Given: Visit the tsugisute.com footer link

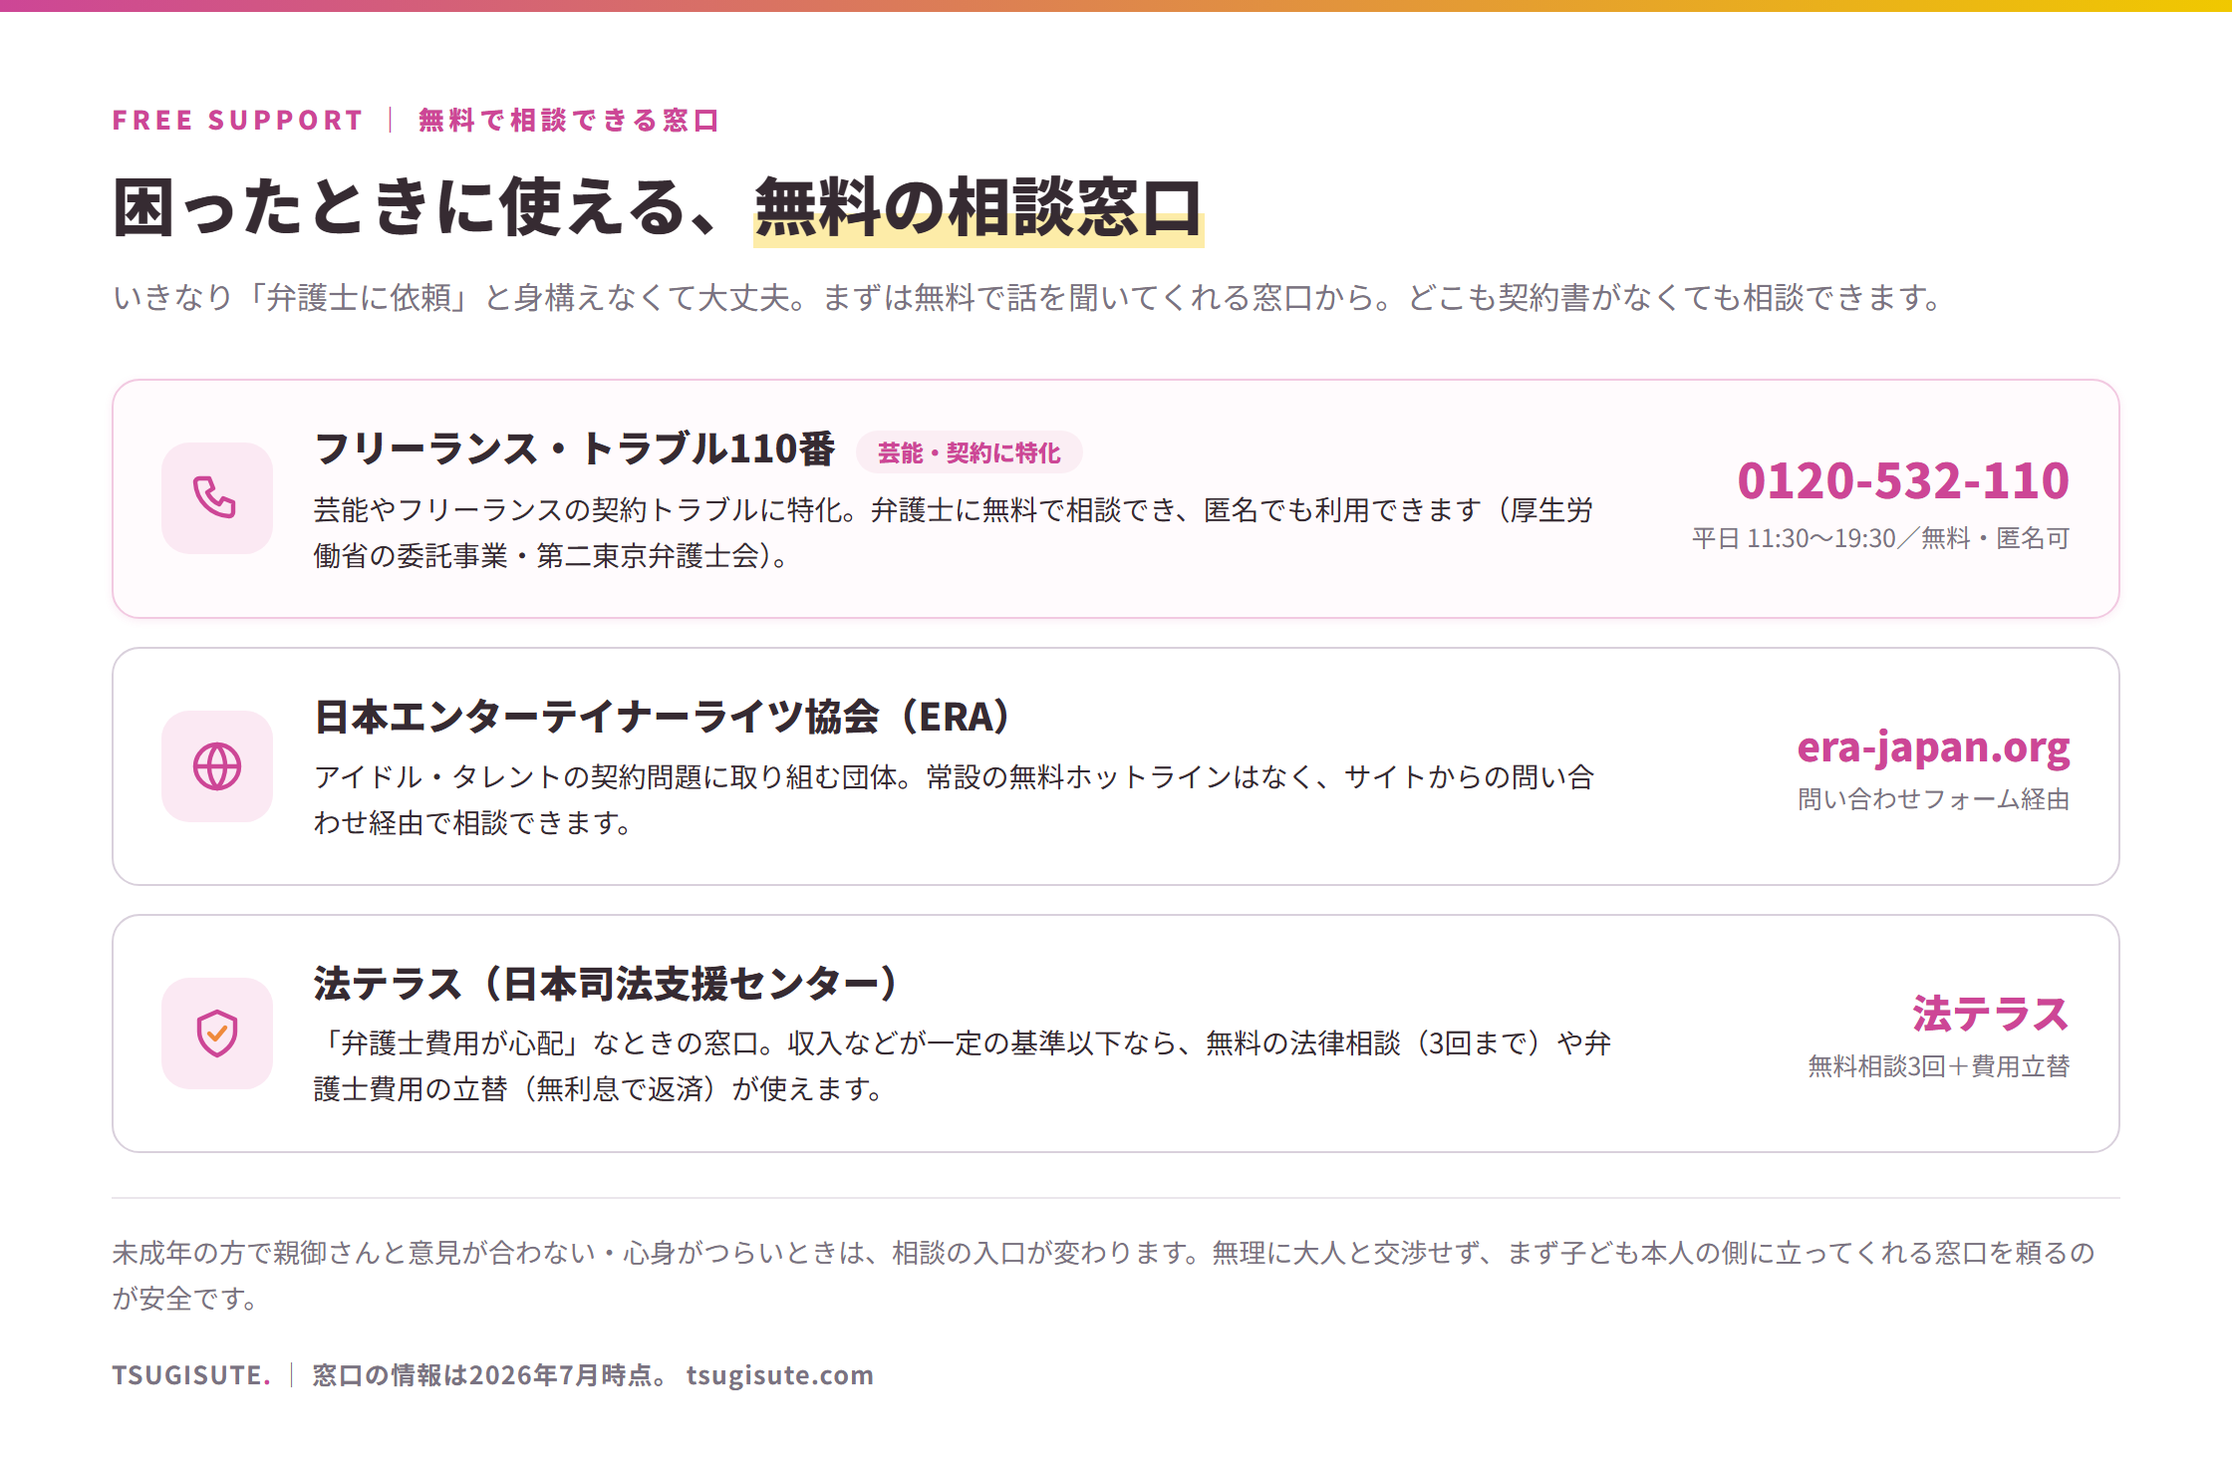Looking at the screenshot, I should (779, 1374).
